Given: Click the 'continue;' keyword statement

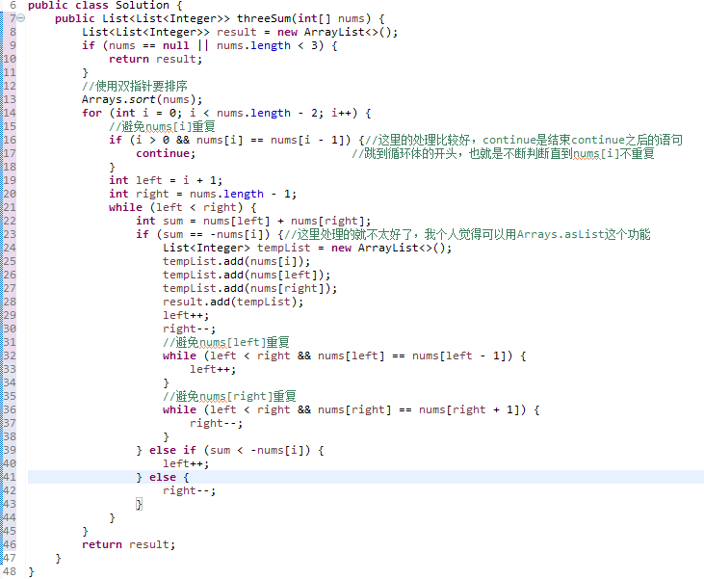Looking at the screenshot, I should click(166, 153).
